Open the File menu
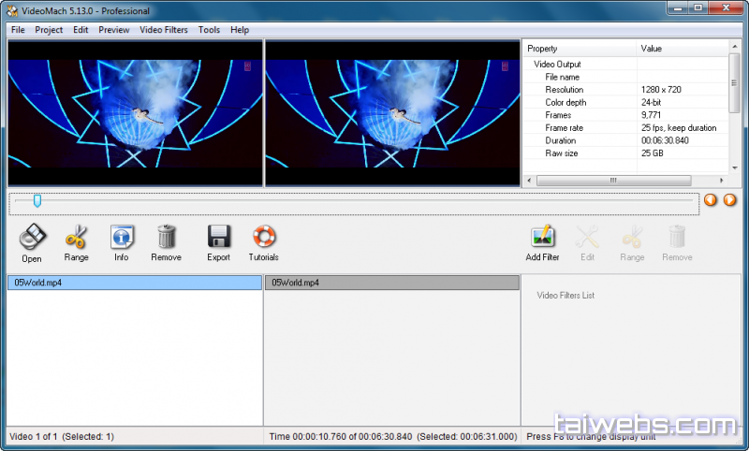This screenshot has width=749, height=451. pyautogui.click(x=18, y=30)
